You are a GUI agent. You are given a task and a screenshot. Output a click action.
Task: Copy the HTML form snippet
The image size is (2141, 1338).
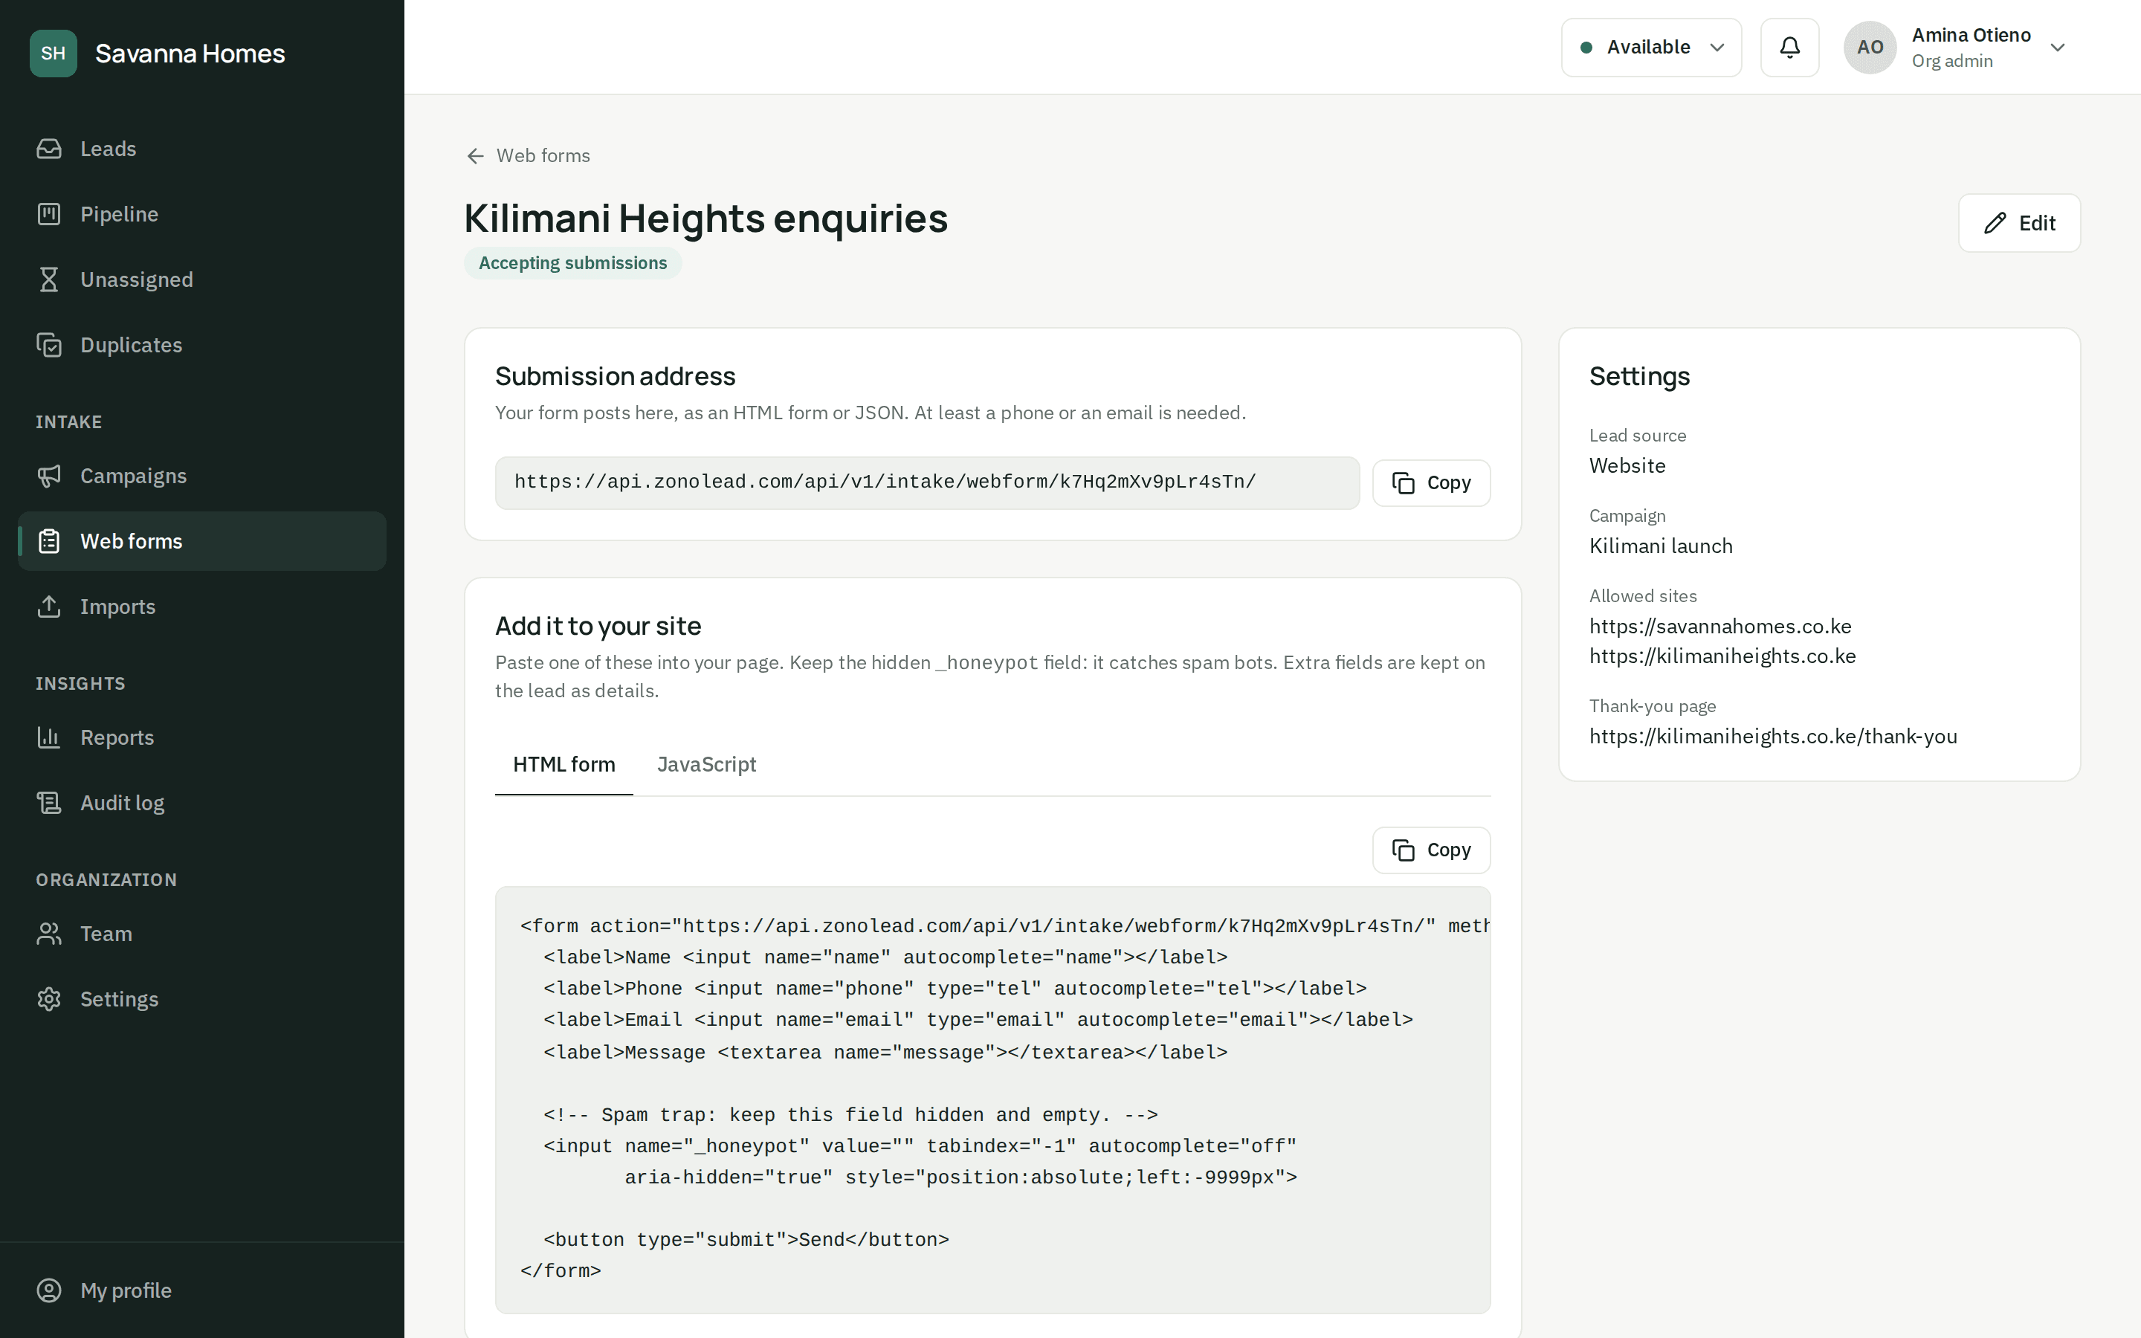(x=1430, y=850)
